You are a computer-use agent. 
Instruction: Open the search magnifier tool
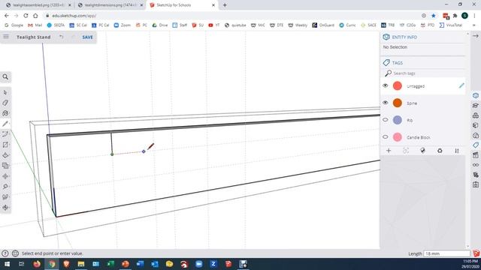click(x=5, y=76)
